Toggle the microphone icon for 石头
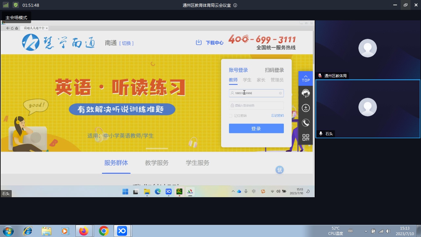This screenshot has width=421, height=237. coord(321,134)
